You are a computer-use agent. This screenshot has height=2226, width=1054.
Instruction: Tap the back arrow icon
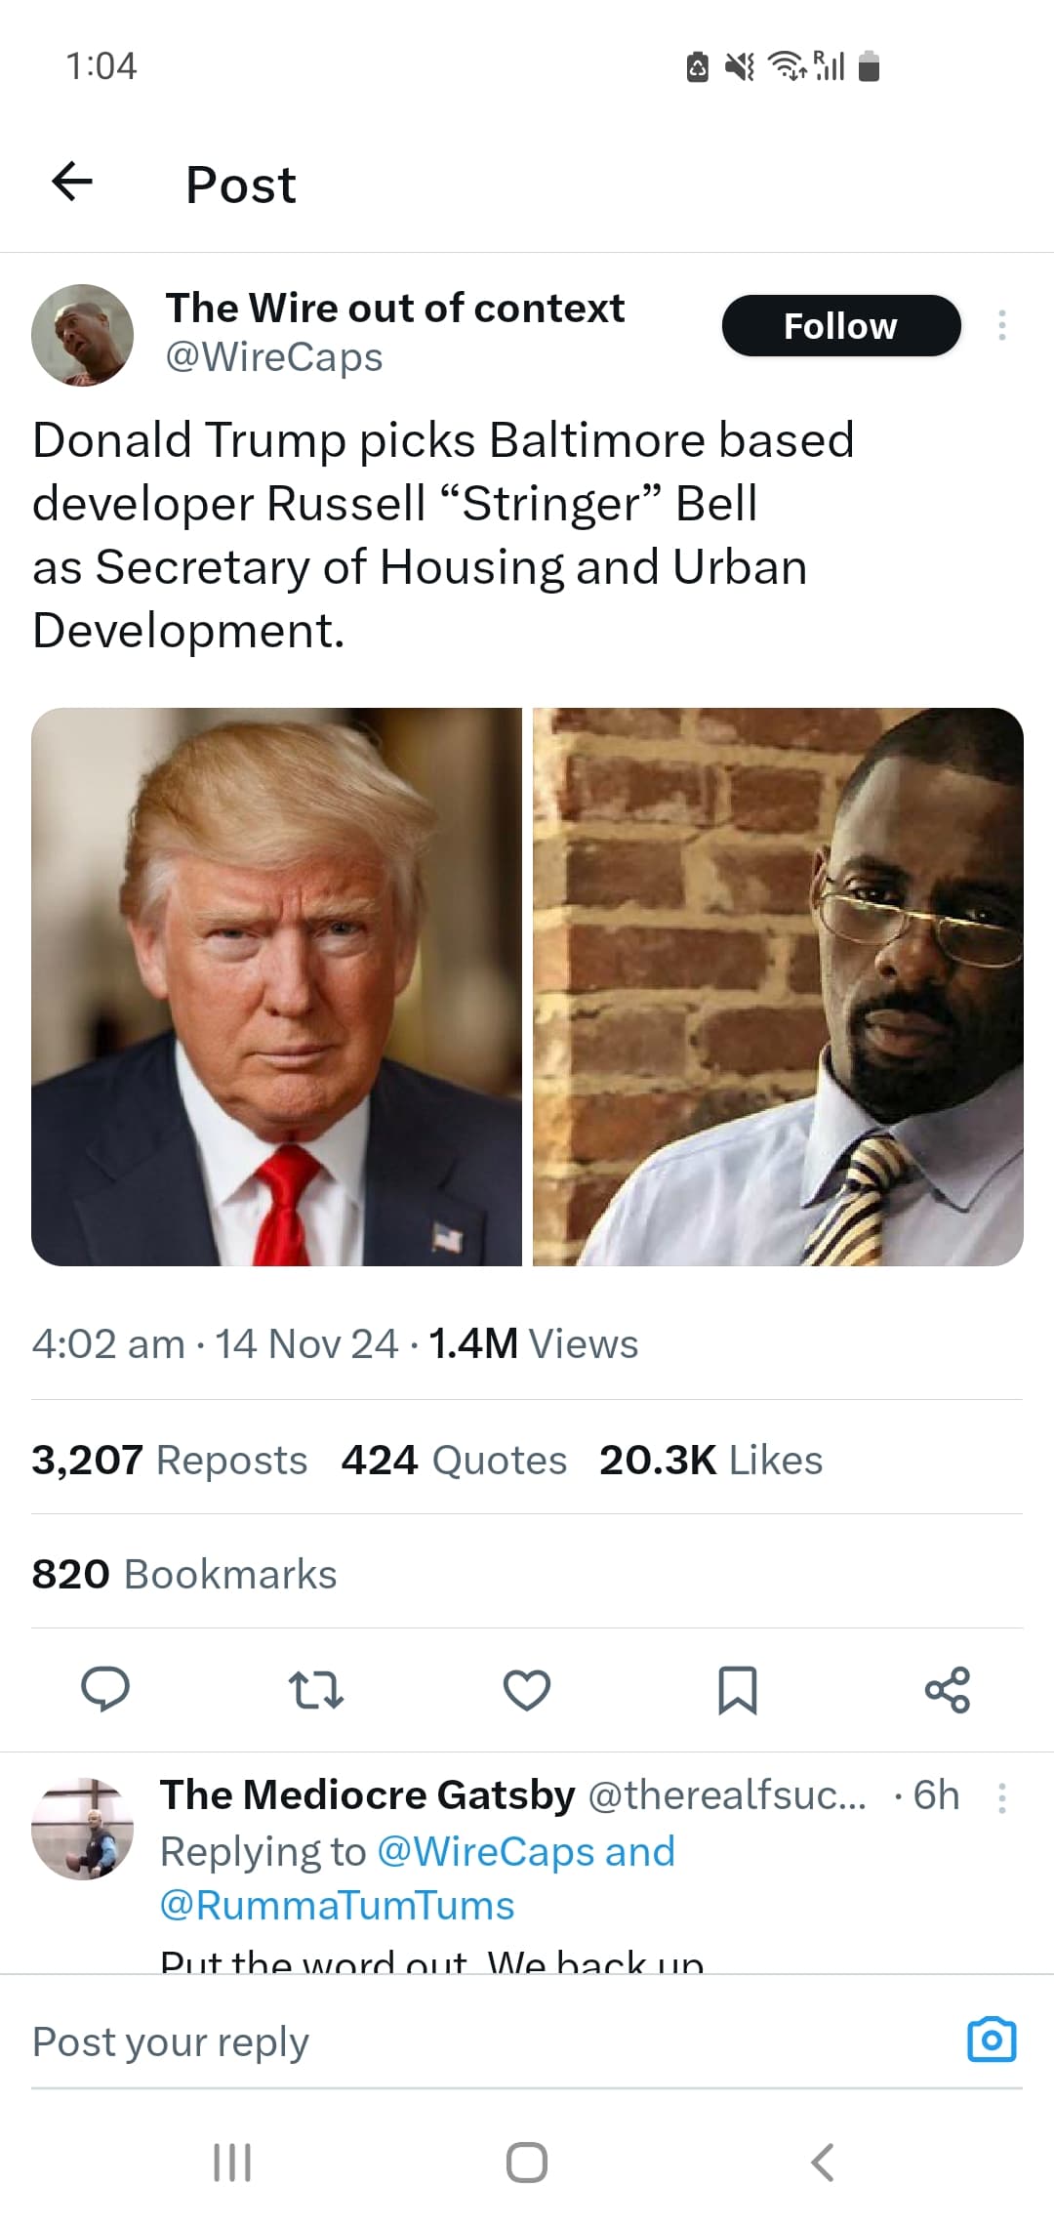[x=72, y=182]
